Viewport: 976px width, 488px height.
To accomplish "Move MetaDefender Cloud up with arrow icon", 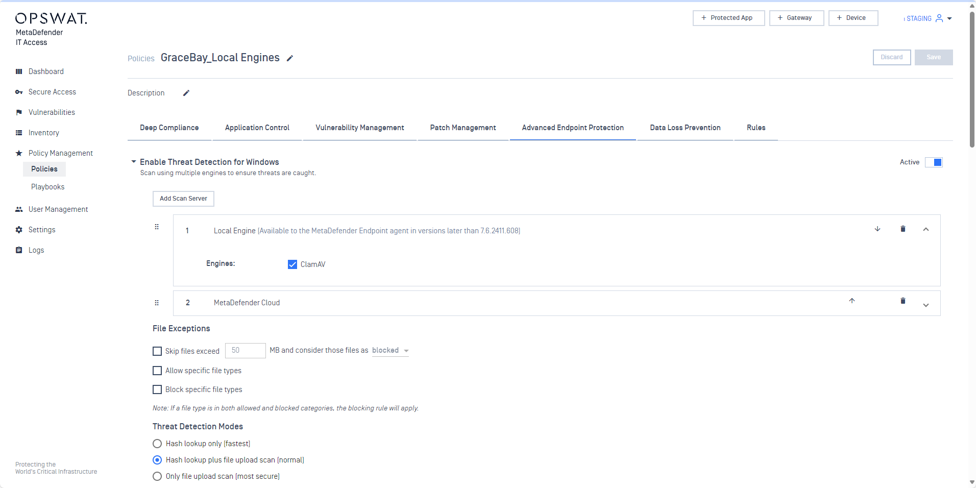I will coord(852,301).
